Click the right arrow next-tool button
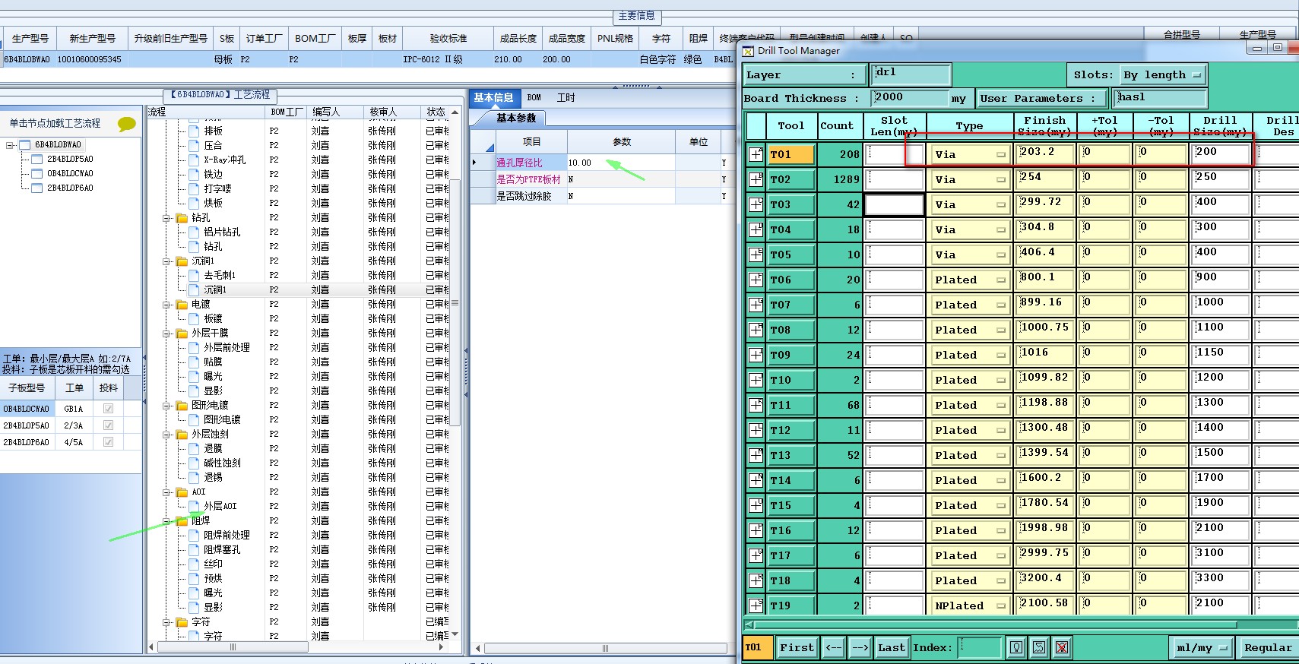The image size is (1299, 664). pyautogui.click(x=860, y=647)
